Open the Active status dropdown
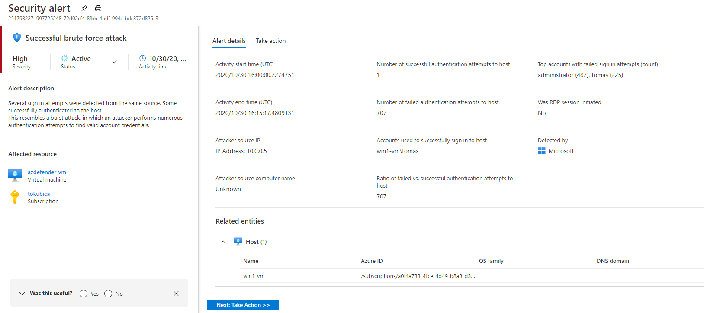The height and width of the screenshot is (313, 704). (114, 62)
